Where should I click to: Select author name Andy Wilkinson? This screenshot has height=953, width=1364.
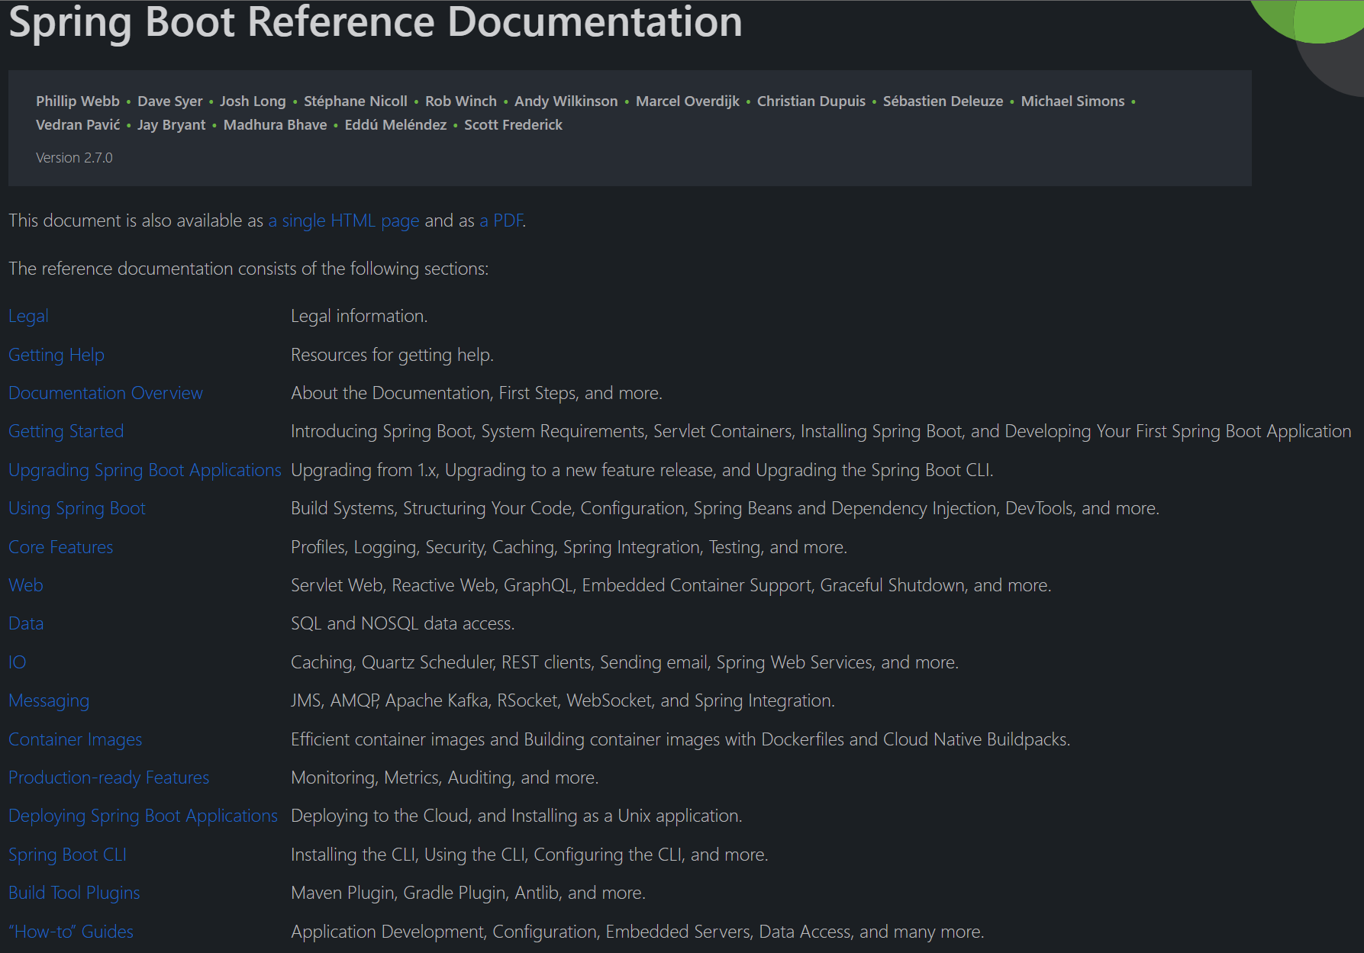pyautogui.click(x=566, y=101)
